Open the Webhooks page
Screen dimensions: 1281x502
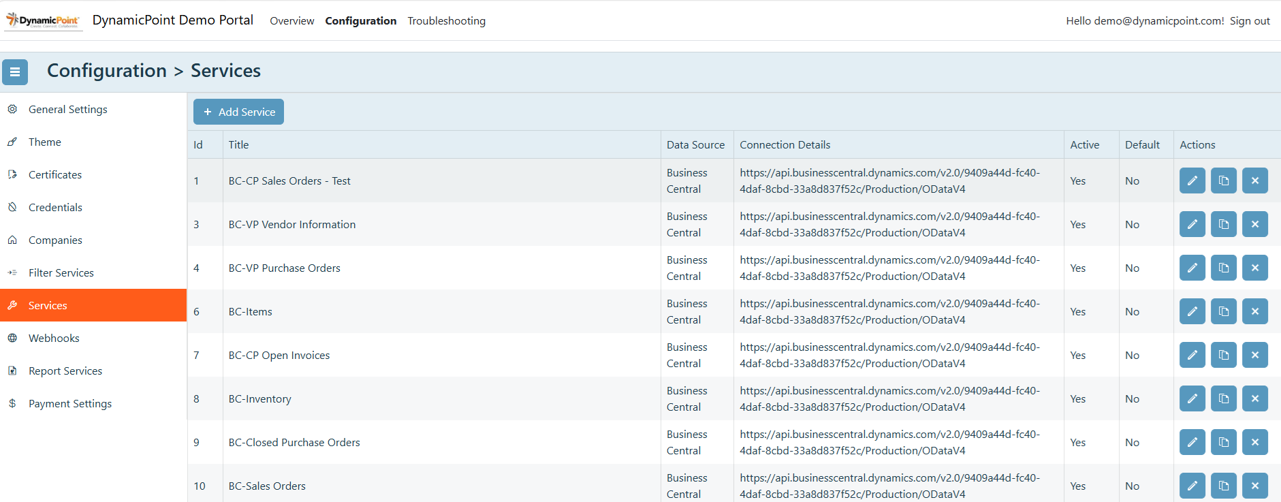[93, 338]
